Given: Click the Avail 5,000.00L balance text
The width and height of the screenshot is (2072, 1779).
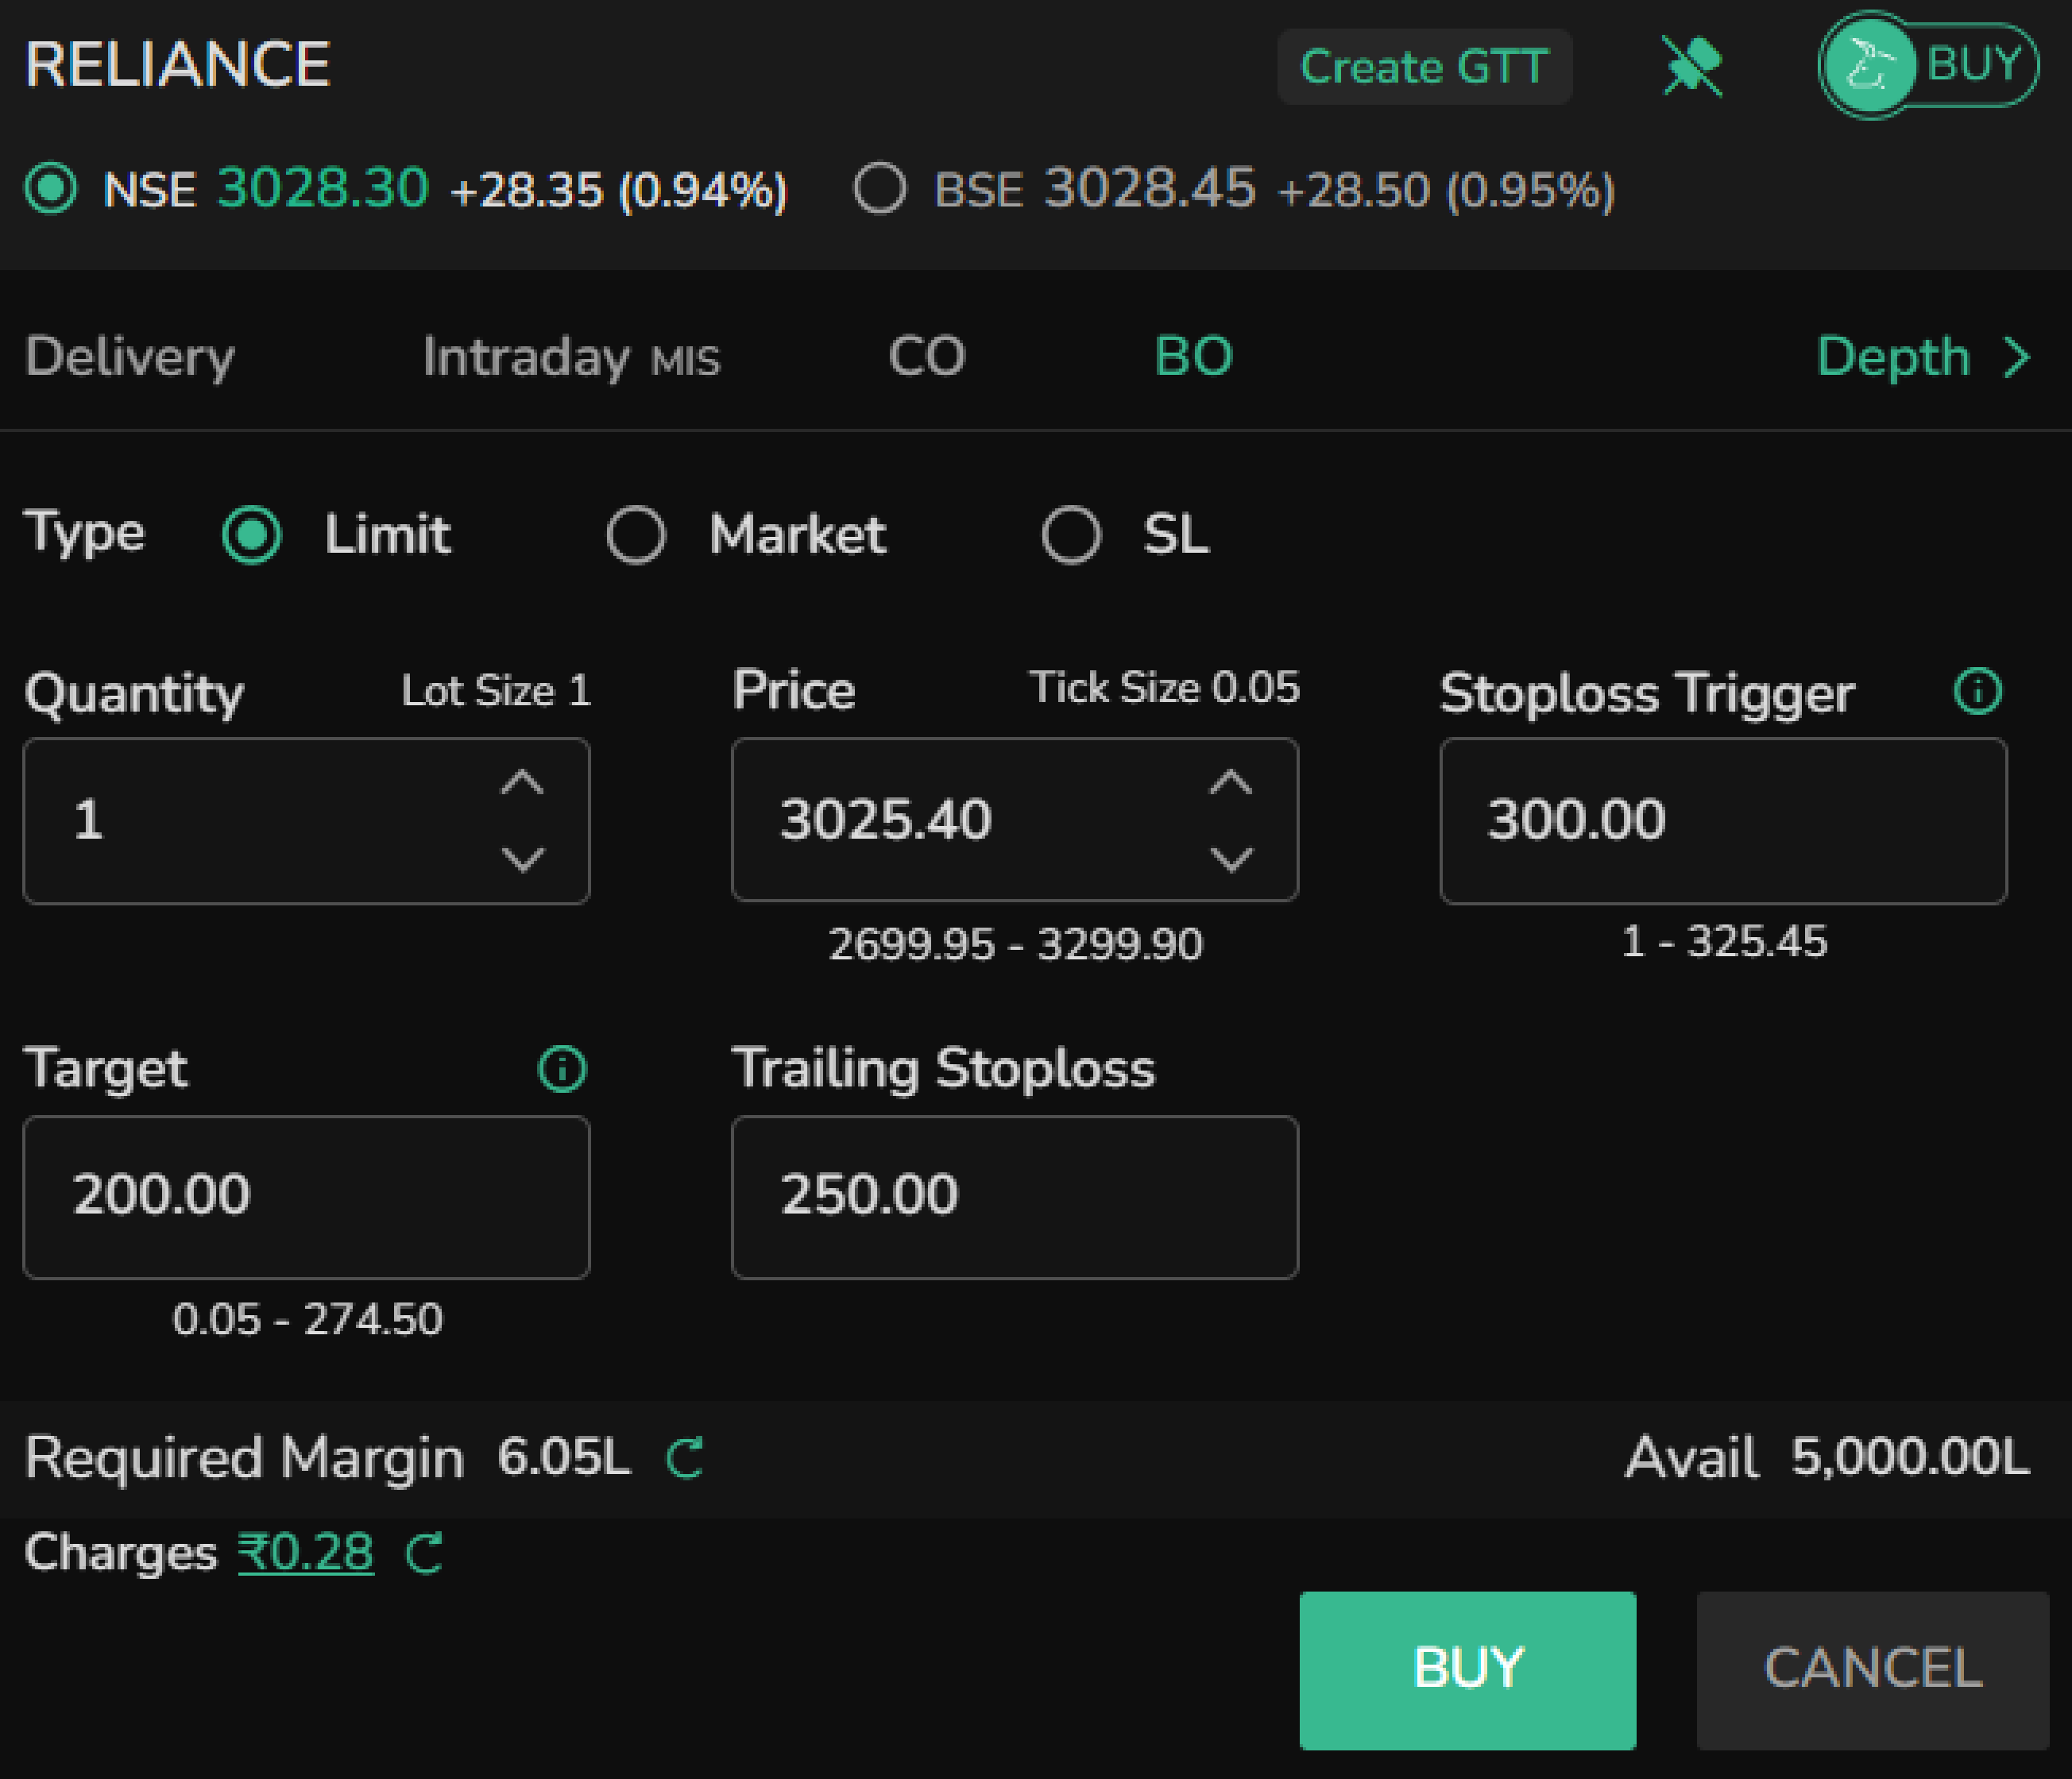Looking at the screenshot, I should [x=1828, y=1457].
